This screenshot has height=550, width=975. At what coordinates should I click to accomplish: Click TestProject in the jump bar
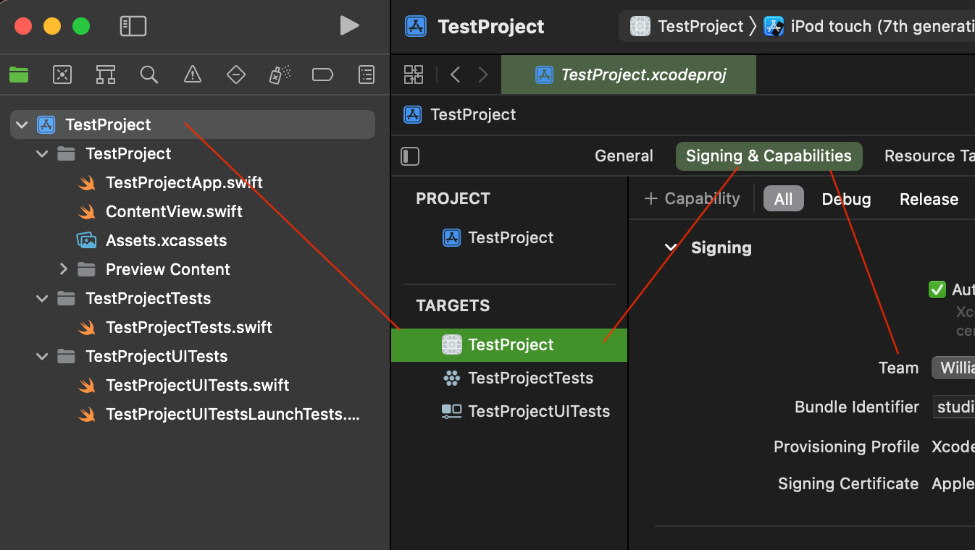[460, 114]
